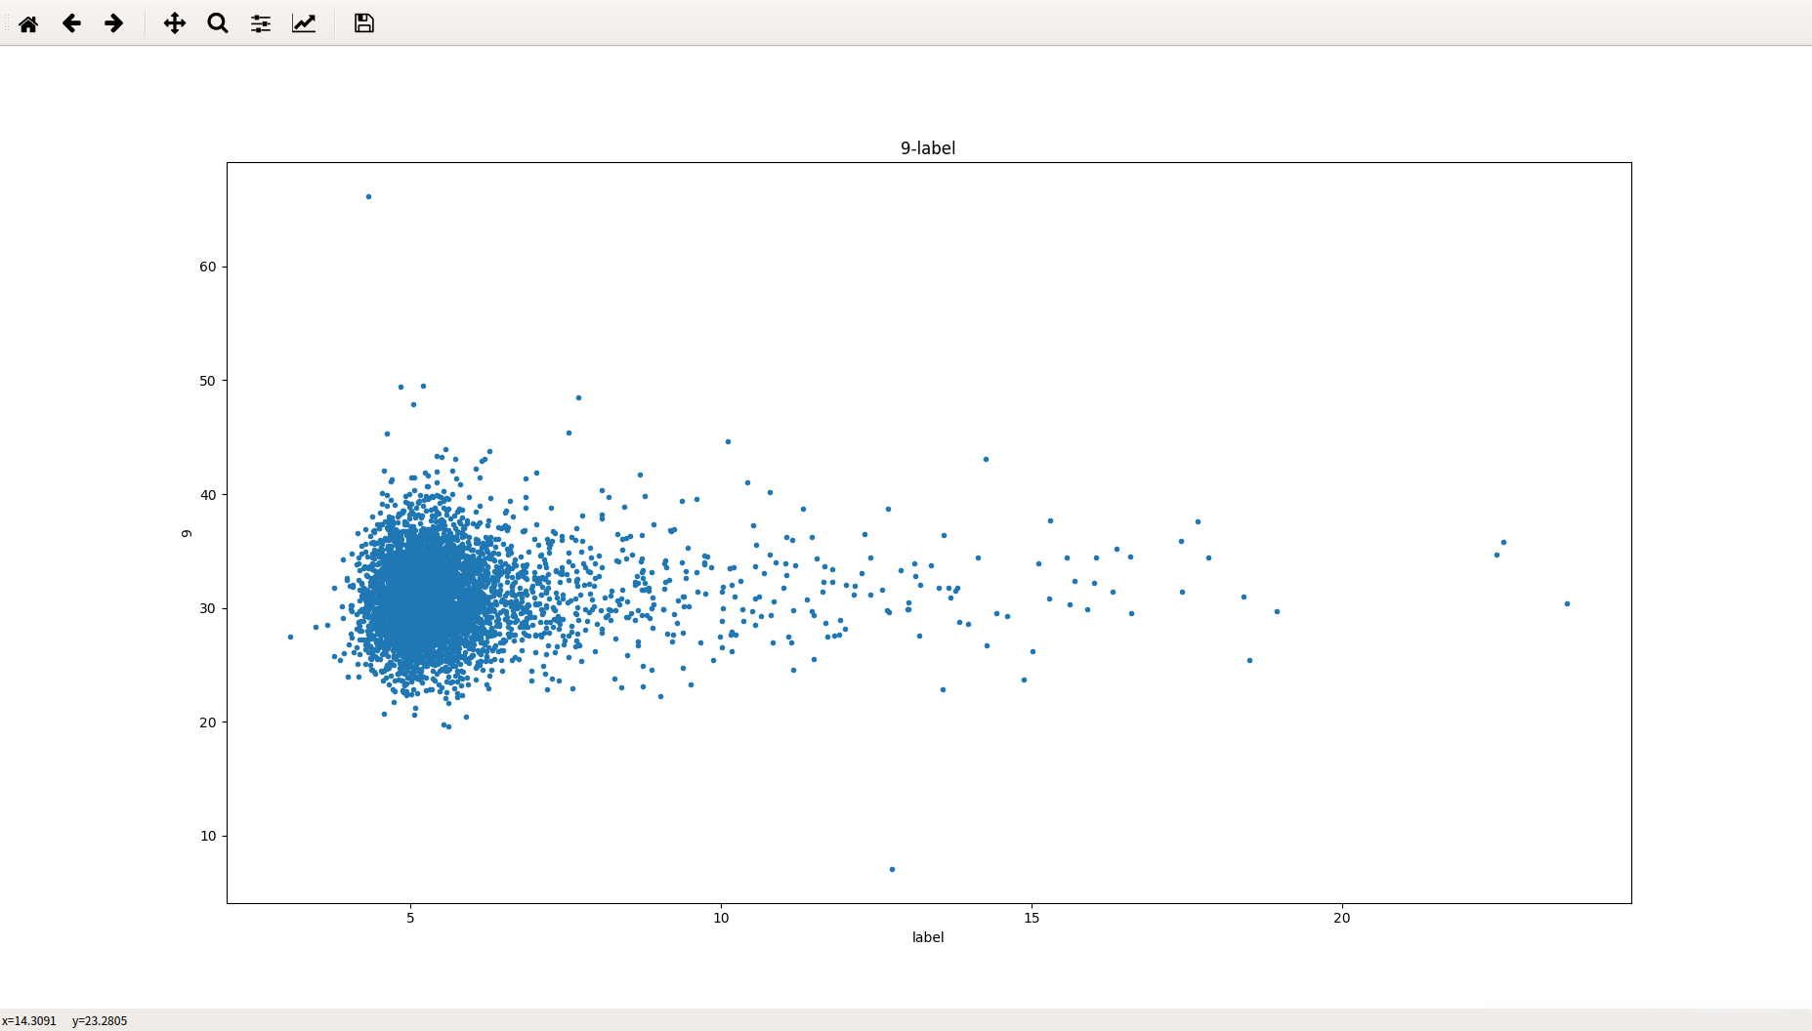Screen dimensions: 1812x1031
Task: Click the y-axis tick label 50
Action: pos(208,381)
